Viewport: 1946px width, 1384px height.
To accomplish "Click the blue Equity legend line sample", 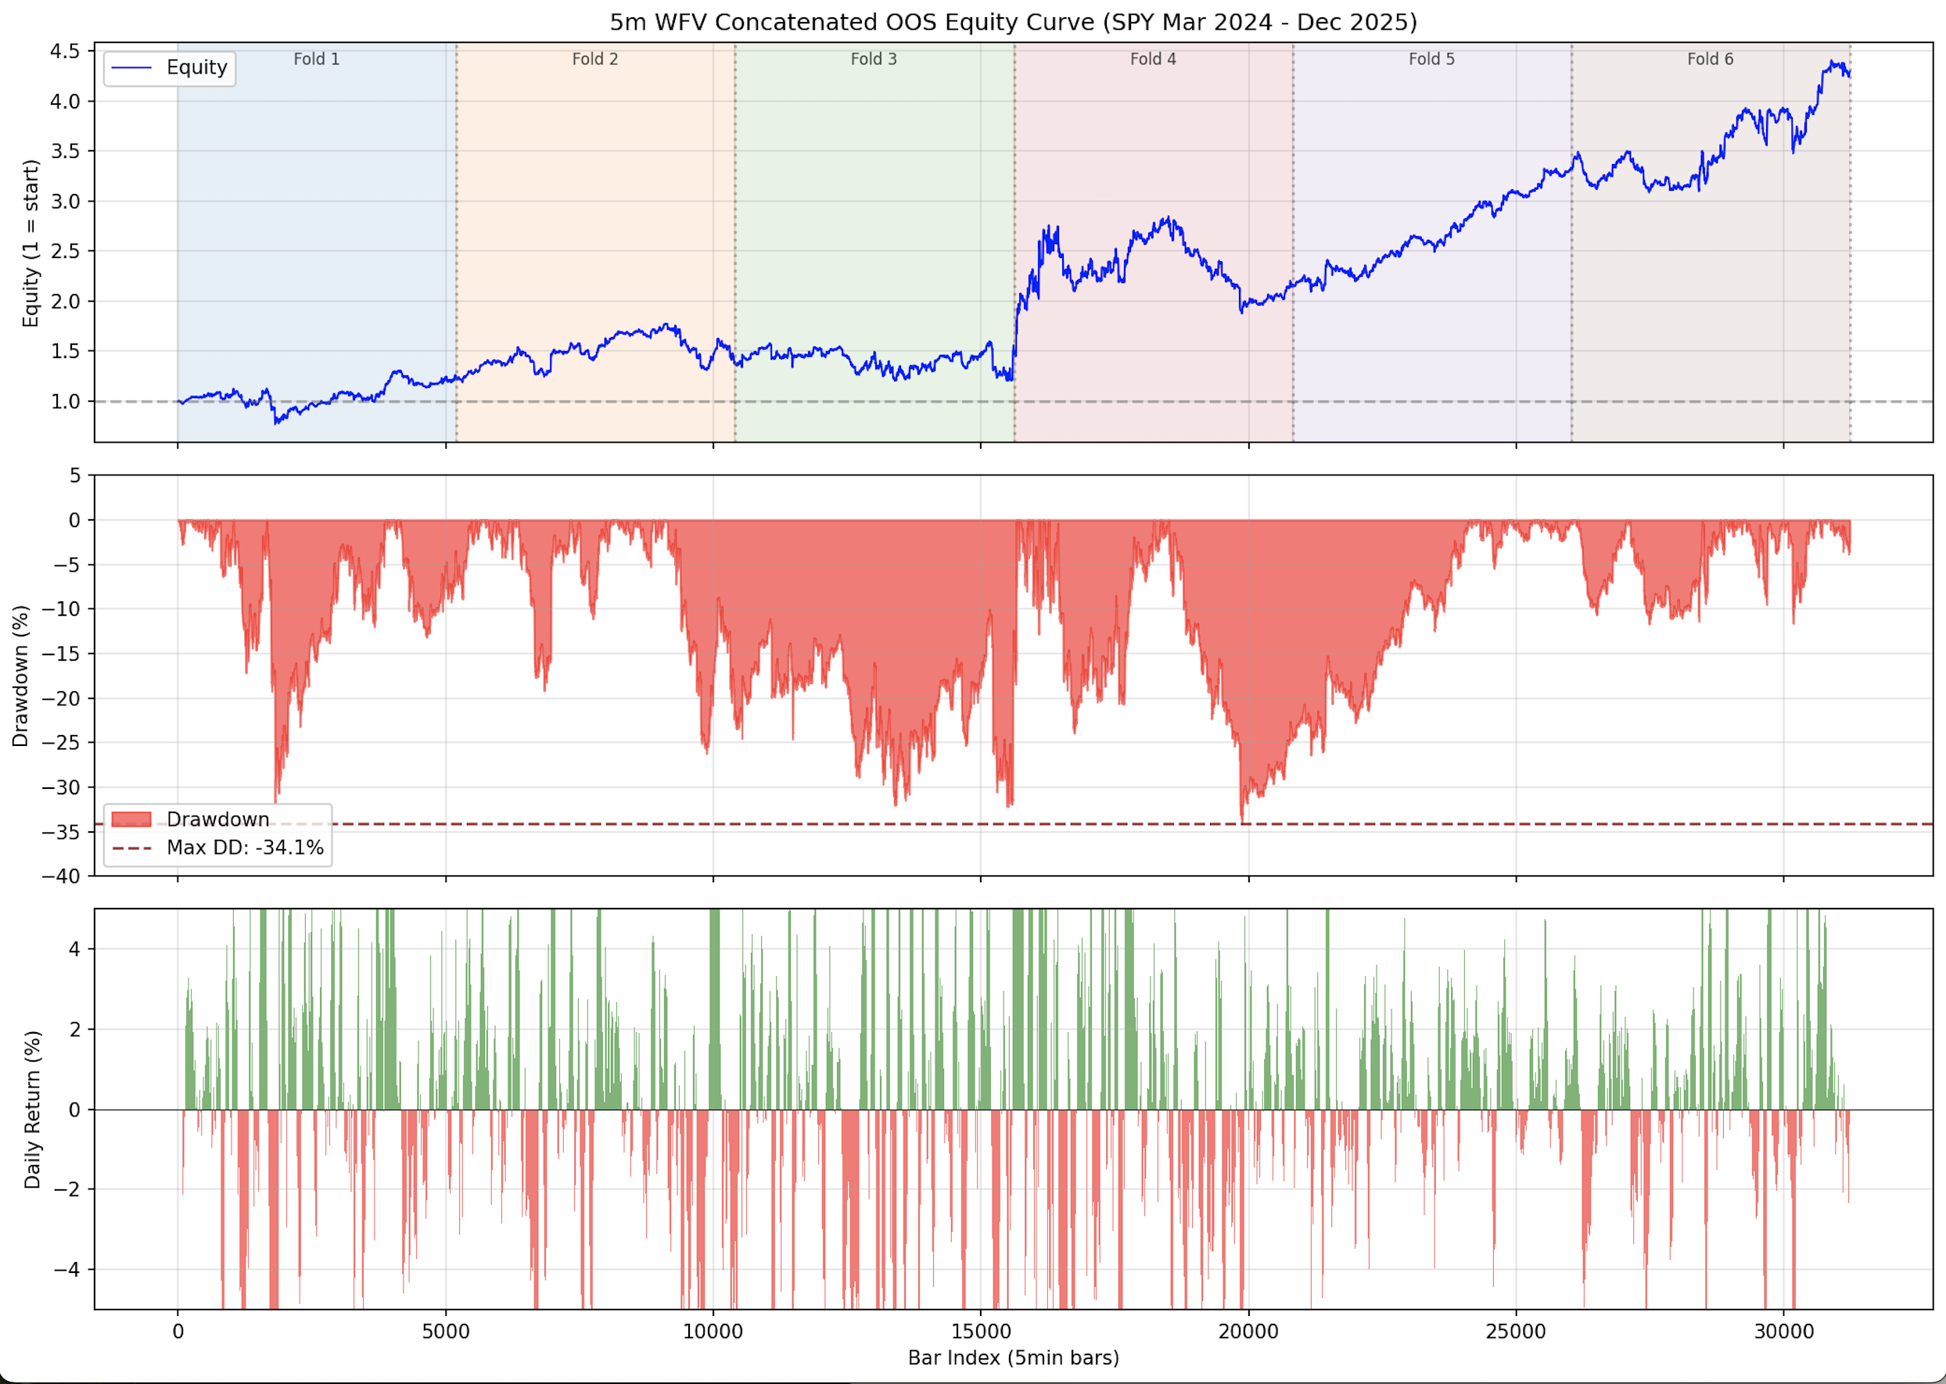I will point(132,68).
